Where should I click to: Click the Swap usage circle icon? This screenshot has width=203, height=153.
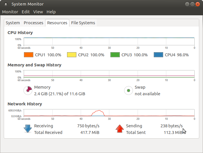click(128, 91)
